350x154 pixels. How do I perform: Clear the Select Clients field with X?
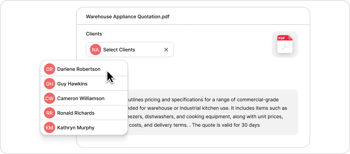(166, 50)
